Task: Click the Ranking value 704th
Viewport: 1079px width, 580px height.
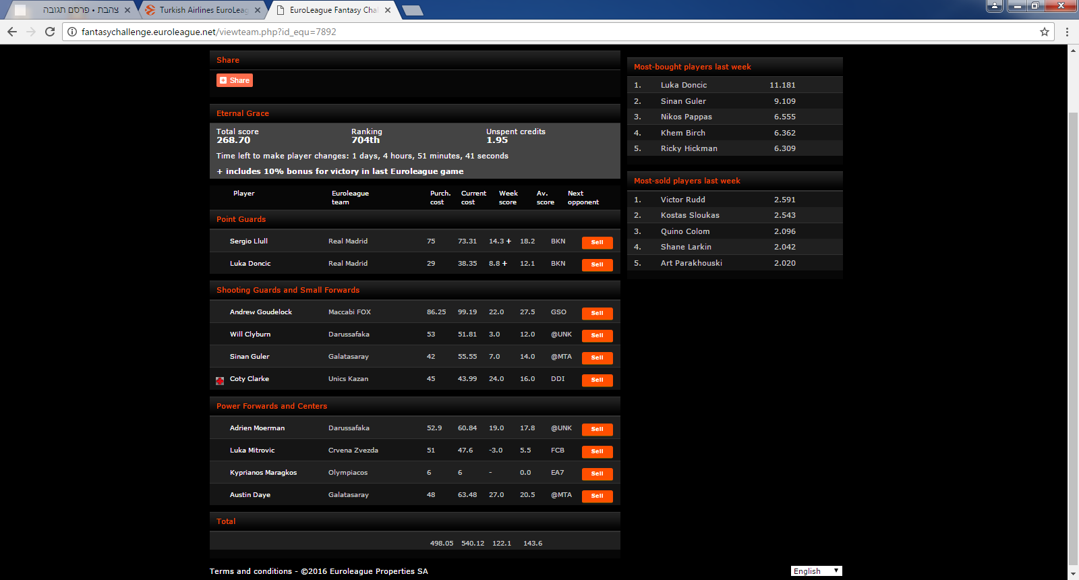Action: tap(366, 140)
